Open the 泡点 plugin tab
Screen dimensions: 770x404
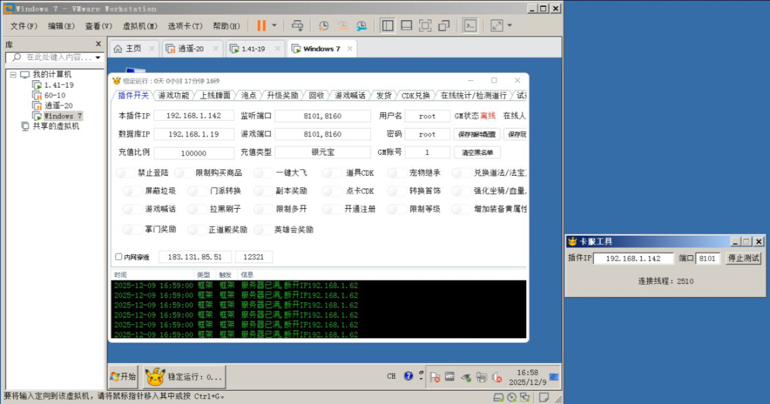point(249,95)
